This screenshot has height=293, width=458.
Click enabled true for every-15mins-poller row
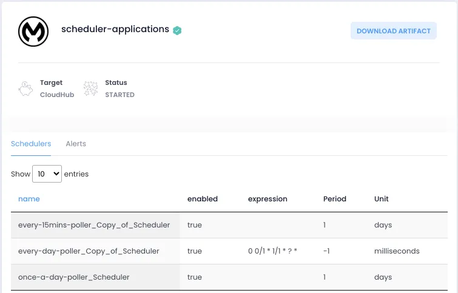195,225
